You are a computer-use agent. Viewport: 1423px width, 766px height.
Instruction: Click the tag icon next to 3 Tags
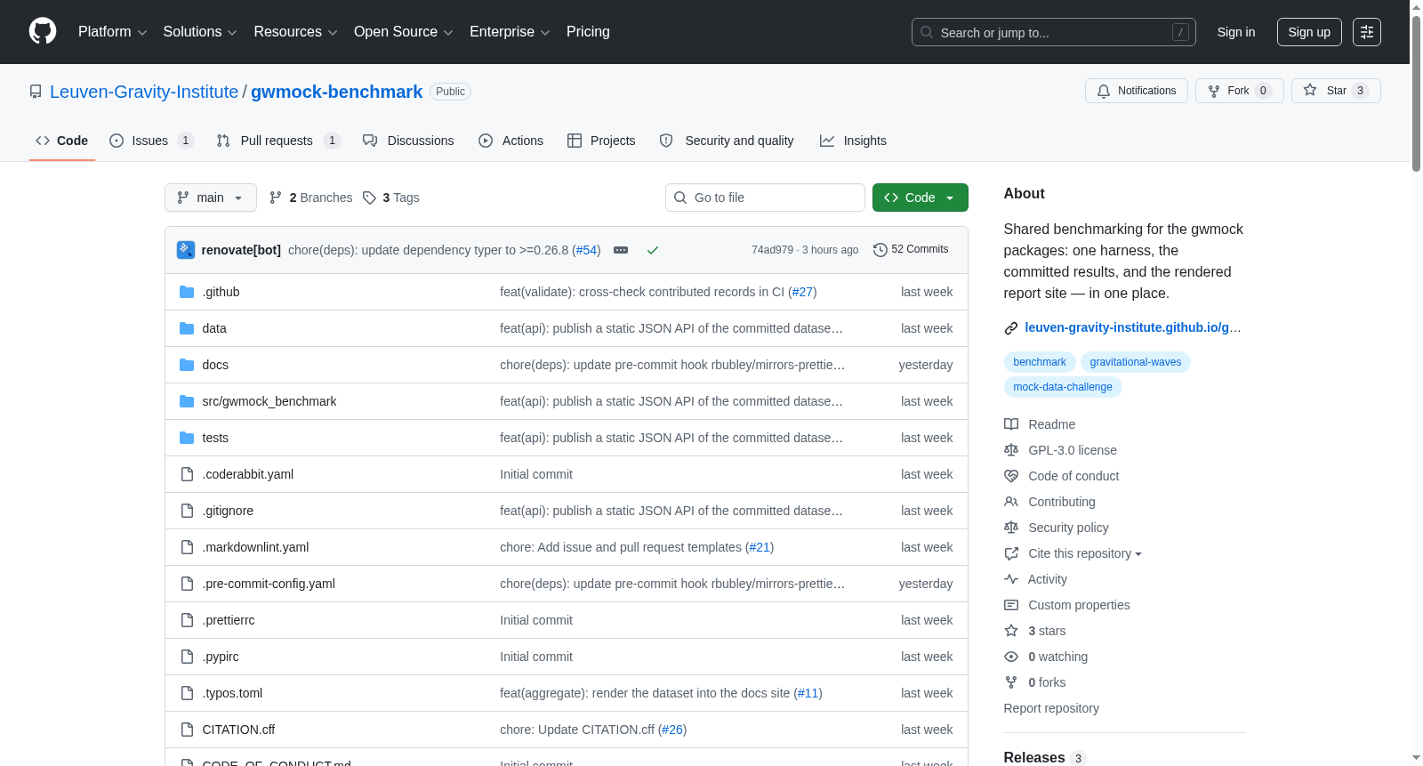click(x=370, y=198)
